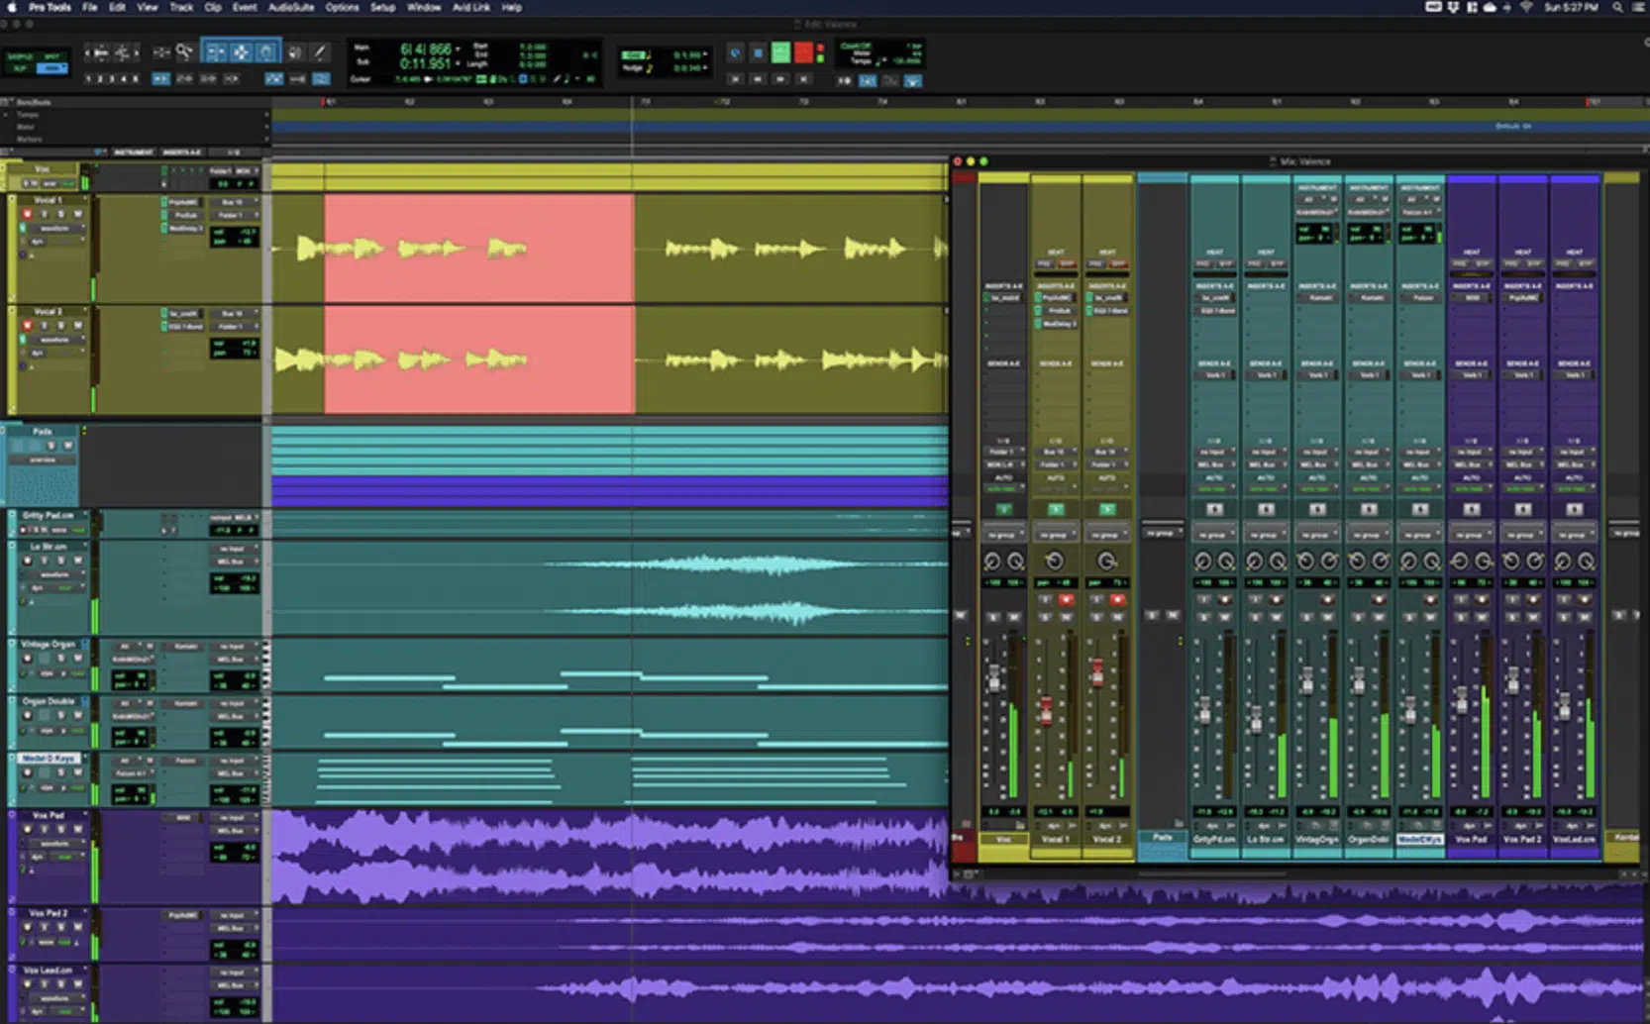Mute the Vocal 1 channel in Mix window
Image resolution: width=1650 pixels, height=1024 pixels.
pos(1066,617)
